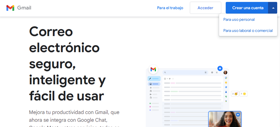Image resolution: width=280 pixels, height=127 pixels.
Task: Click the yellow Keep icon in side panel
Action: (x=226, y=83)
